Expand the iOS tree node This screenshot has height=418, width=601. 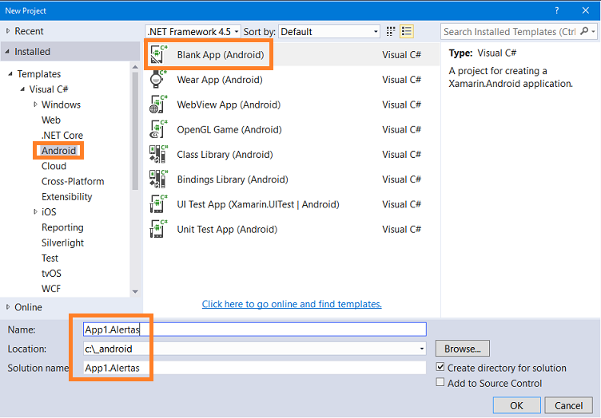coord(35,211)
